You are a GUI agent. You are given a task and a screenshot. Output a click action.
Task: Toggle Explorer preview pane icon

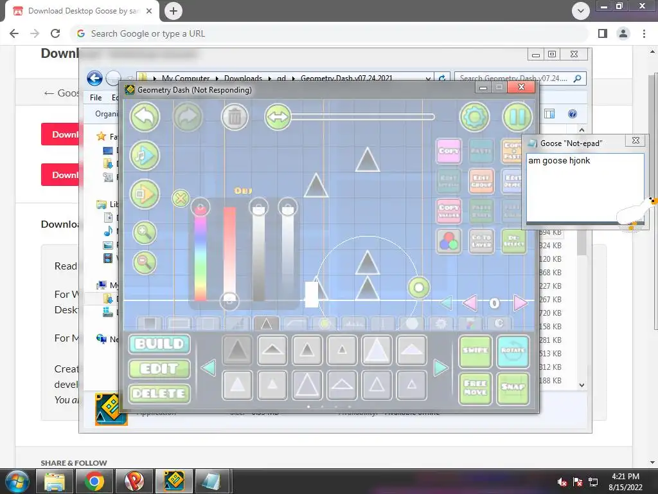[549, 114]
